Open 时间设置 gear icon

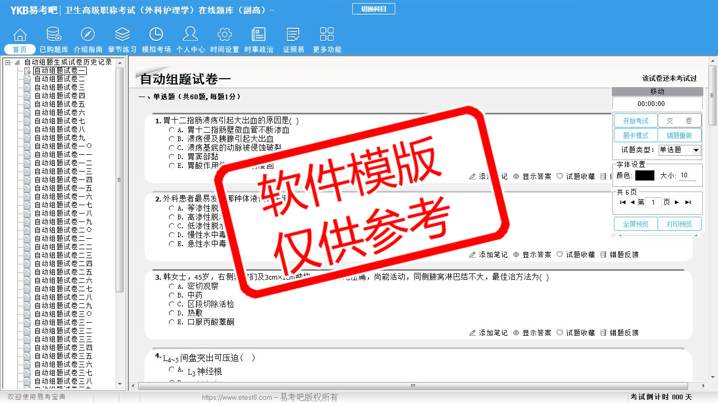(224, 35)
